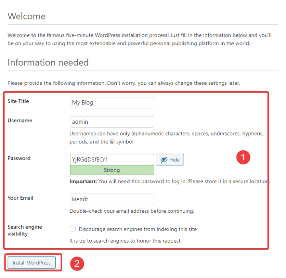The width and height of the screenshot is (286, 278).
Task: Focus the Site Title field containing My Blog
Action: (112, 103)
